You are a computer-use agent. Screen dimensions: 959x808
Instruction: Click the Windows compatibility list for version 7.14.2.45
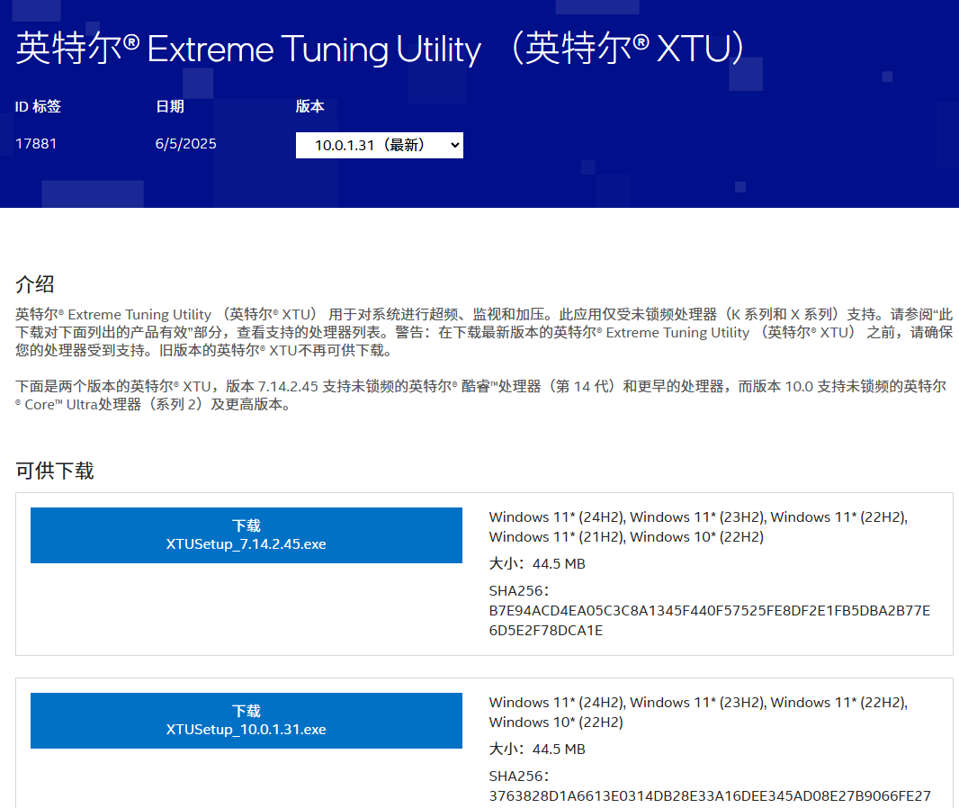(697, 526)
